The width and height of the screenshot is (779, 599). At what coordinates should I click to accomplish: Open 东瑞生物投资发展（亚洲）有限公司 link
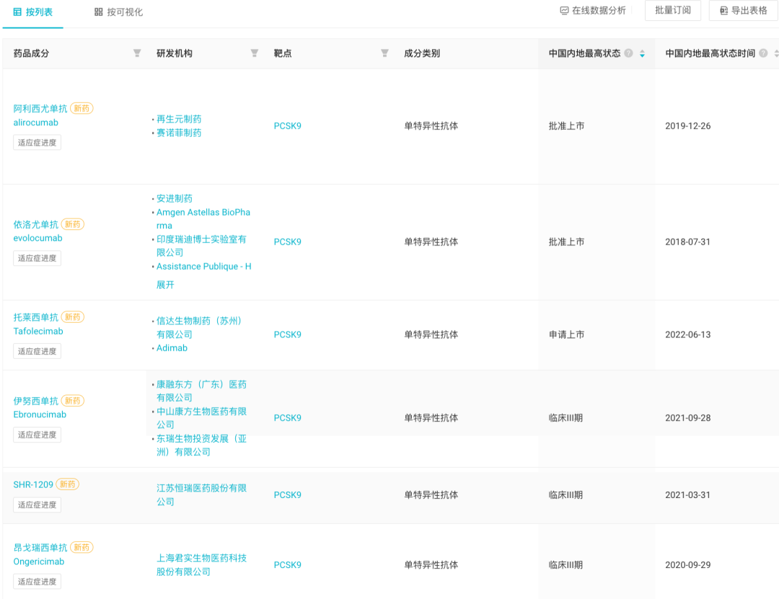coord(201,445)
